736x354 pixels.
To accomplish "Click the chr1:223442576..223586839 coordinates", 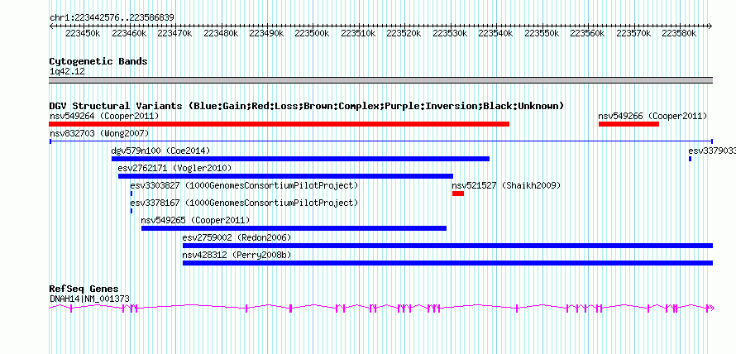I will [x=112, y=18].
